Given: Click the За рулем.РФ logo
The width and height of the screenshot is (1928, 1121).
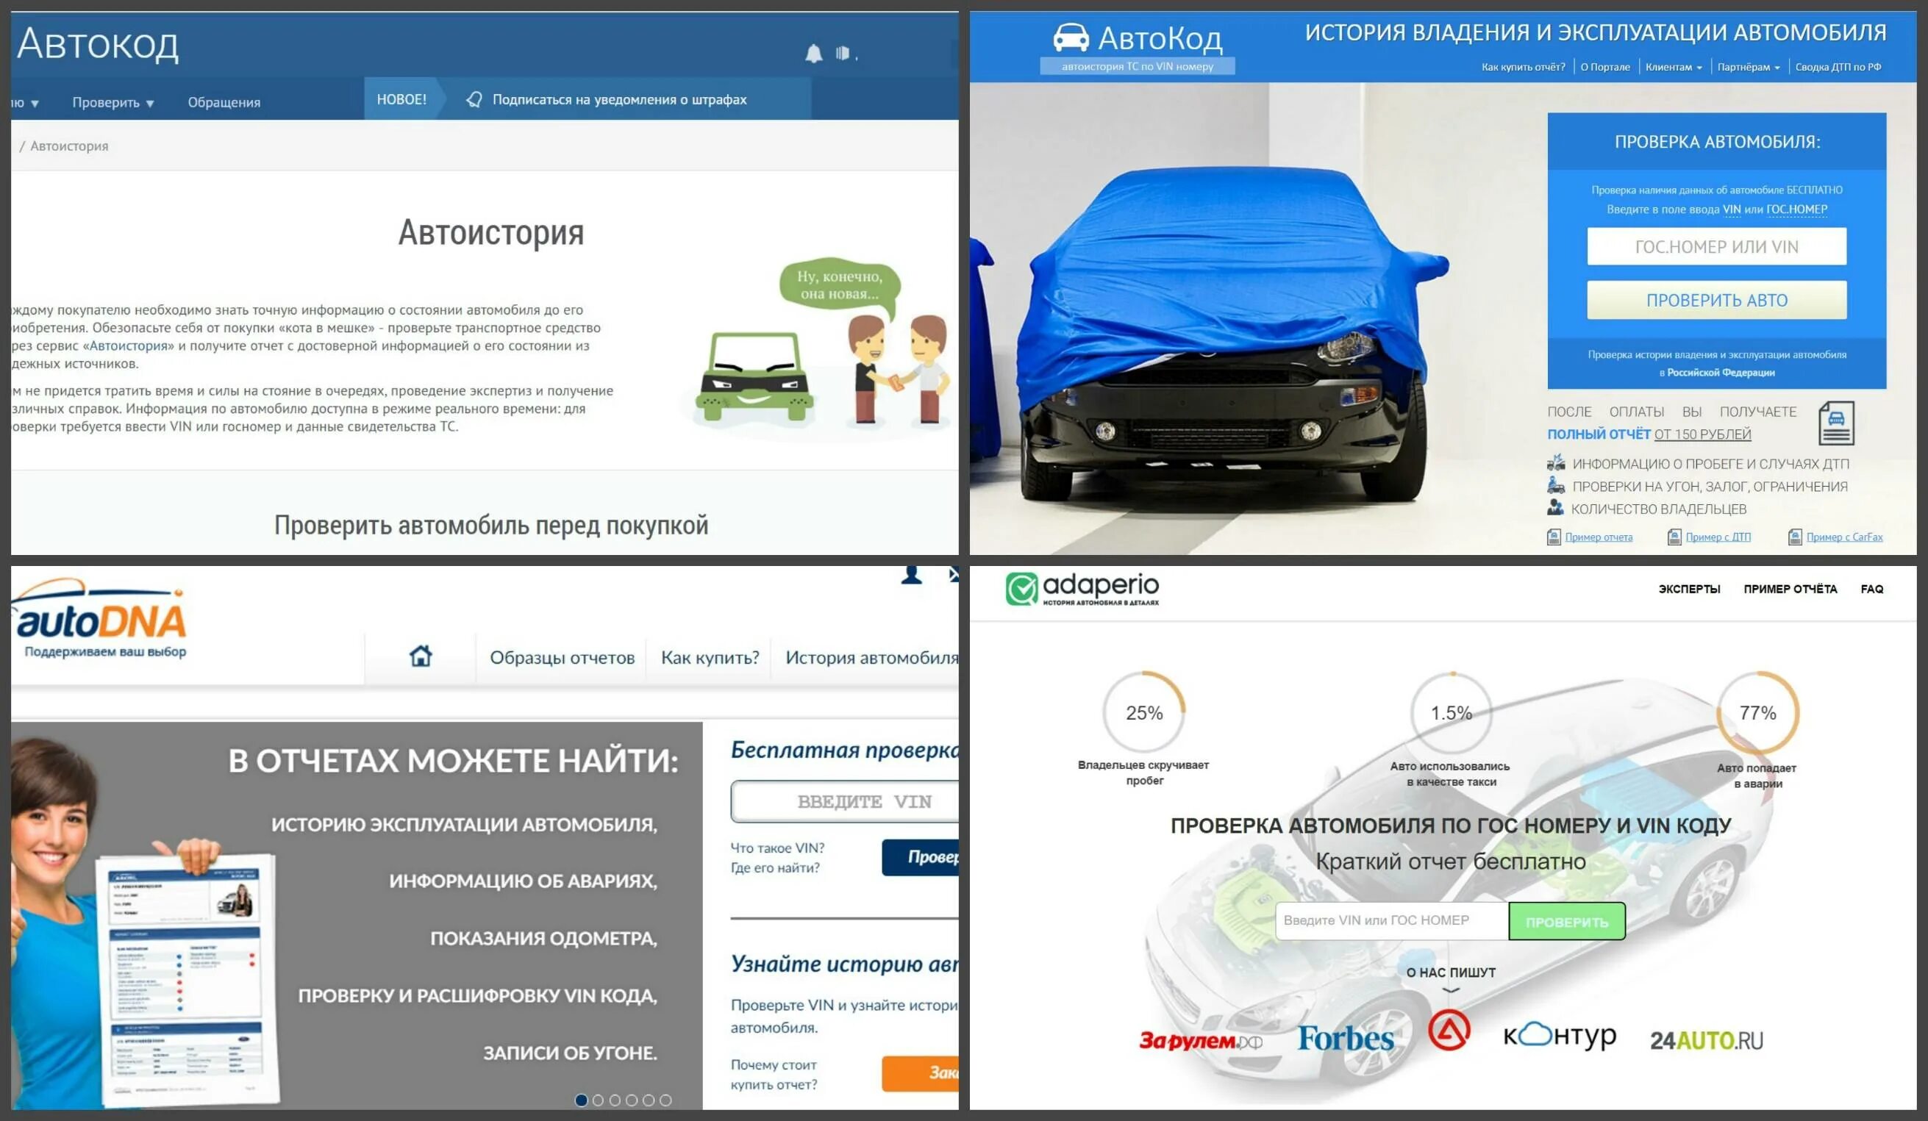Looking at the screenshot, I should pos(1201,1041).
